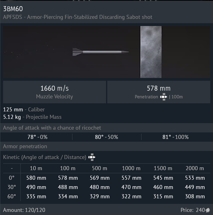
Task: Click the 488 mm table cell
Action: (x=68, y=187)
